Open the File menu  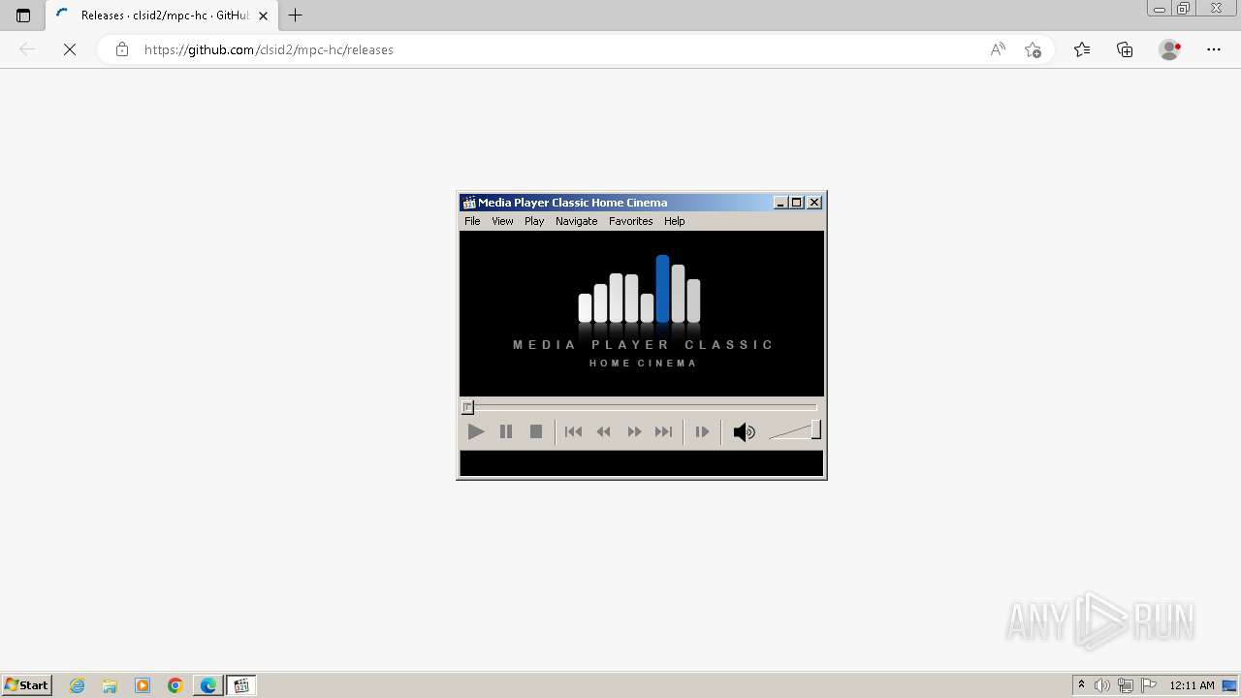pos(472,221)
